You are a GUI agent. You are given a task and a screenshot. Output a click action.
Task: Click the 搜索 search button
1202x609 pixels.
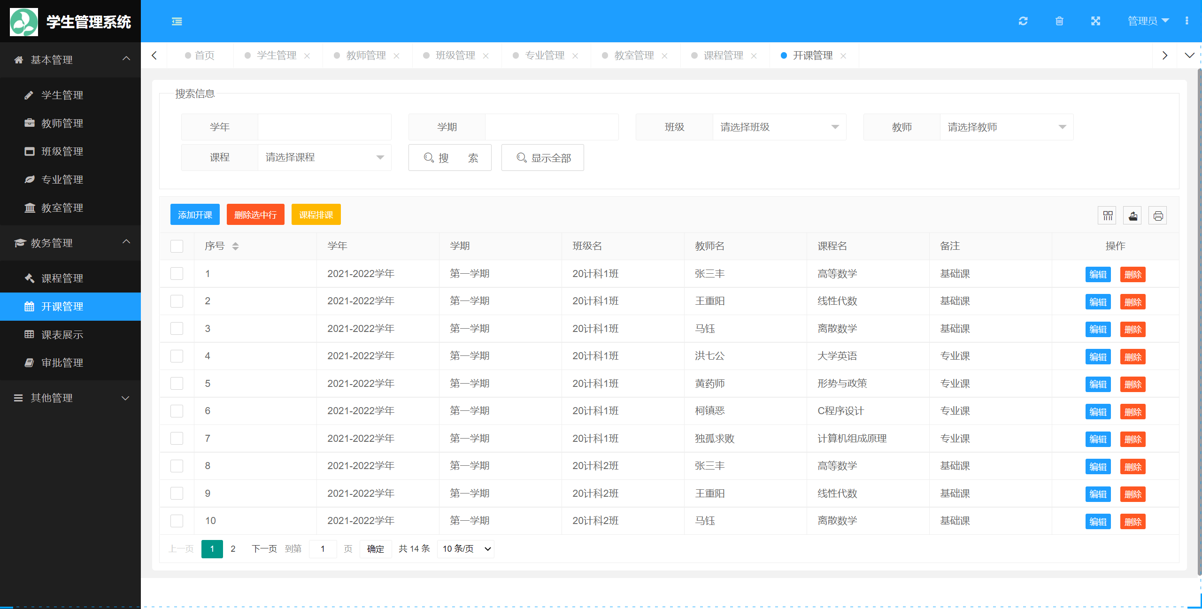450,158
